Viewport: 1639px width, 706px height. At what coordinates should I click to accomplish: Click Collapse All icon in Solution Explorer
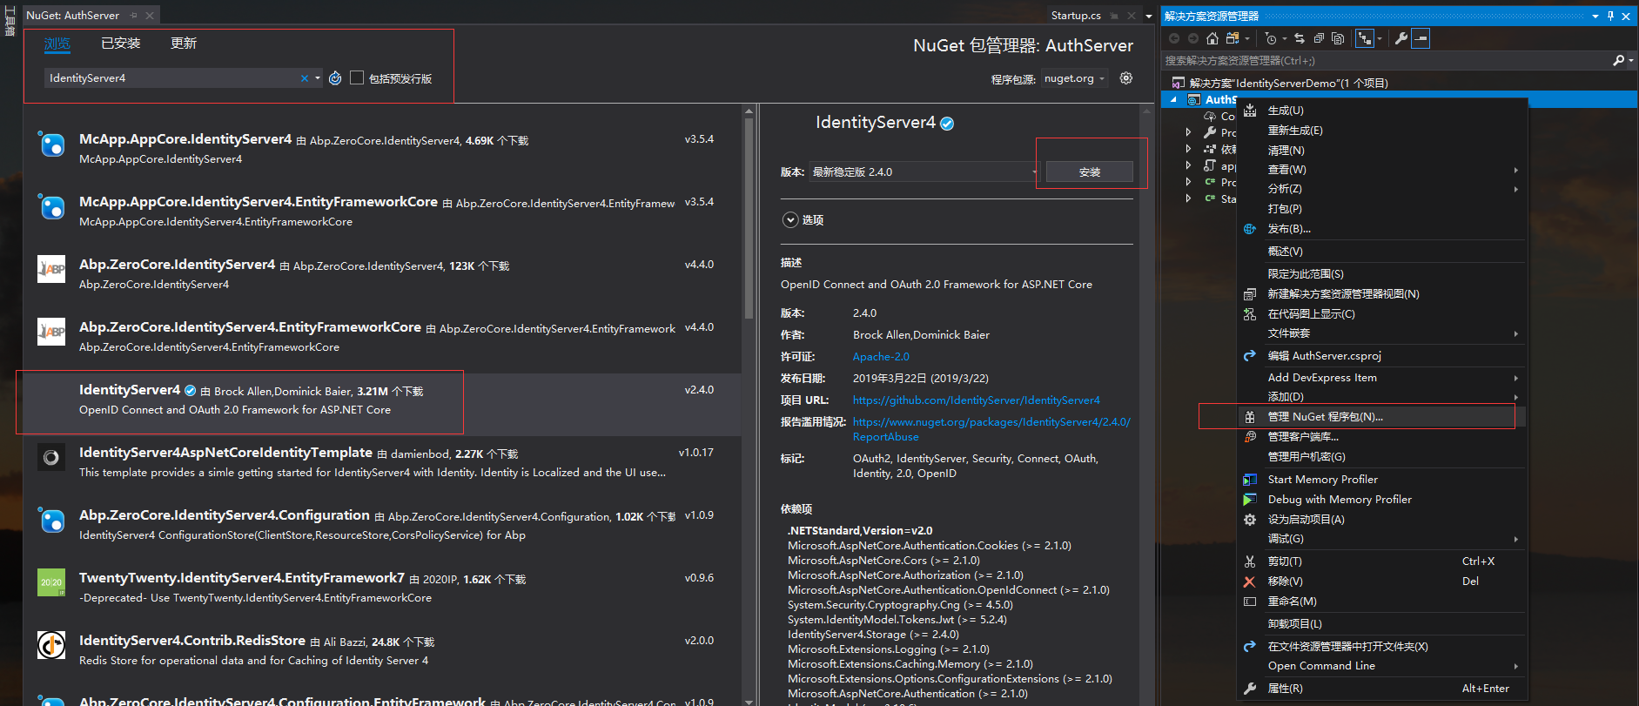click(1319, 38)
